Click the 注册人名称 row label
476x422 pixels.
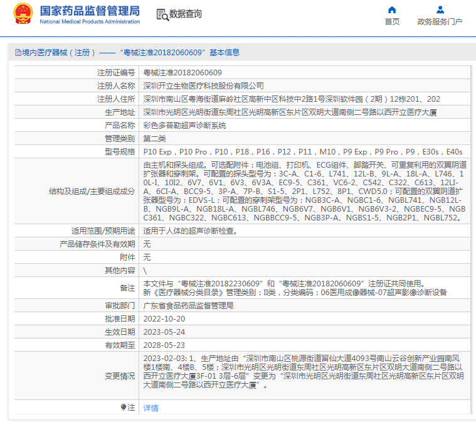(116, 86)
